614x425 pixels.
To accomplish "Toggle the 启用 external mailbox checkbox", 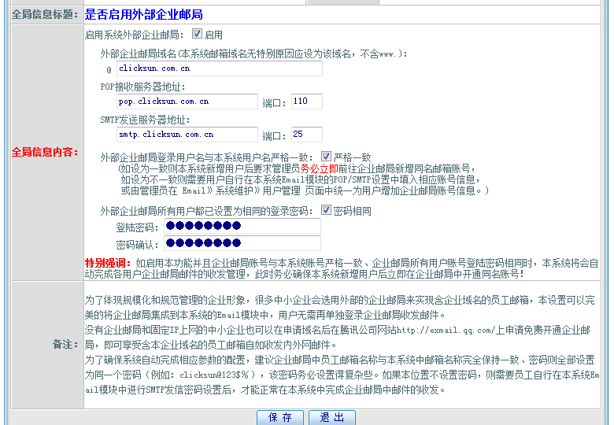I will 197,34.
